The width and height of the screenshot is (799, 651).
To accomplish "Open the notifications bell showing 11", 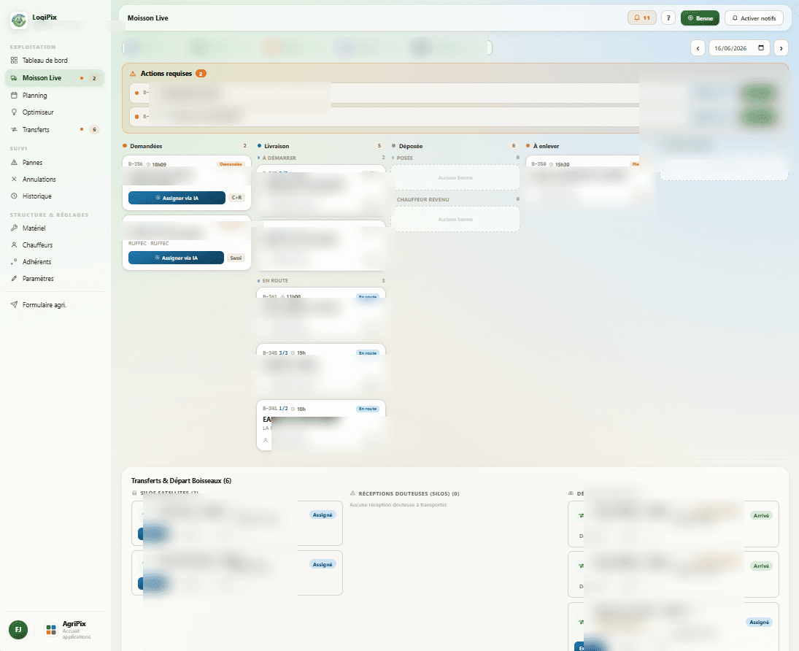I will click(641, 18).
